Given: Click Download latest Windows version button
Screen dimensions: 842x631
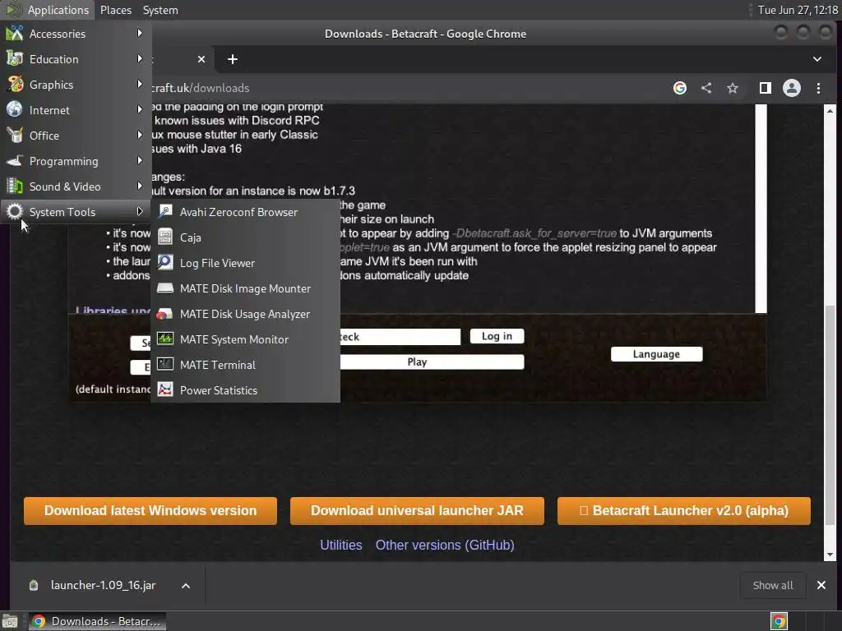Looking at the screenshot, I should [150, 510].
